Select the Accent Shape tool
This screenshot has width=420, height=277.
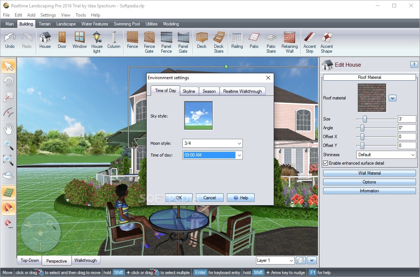326,42
